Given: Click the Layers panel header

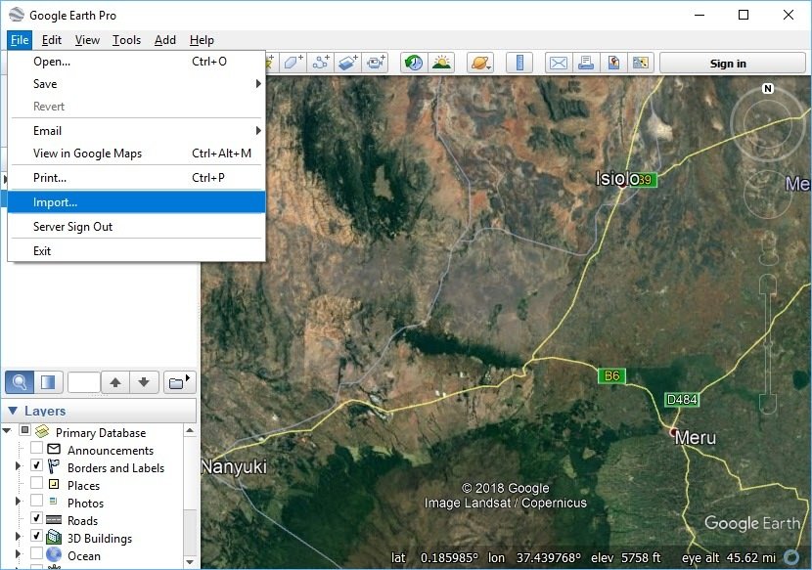Looking at the screenshot, I should point(99,411).
